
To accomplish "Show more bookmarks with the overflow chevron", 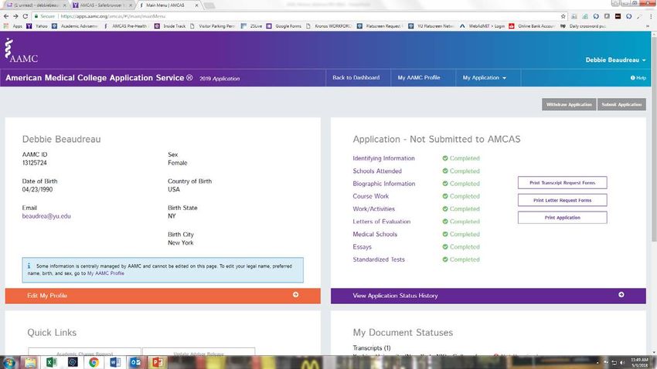I will (x=648, y=26).
